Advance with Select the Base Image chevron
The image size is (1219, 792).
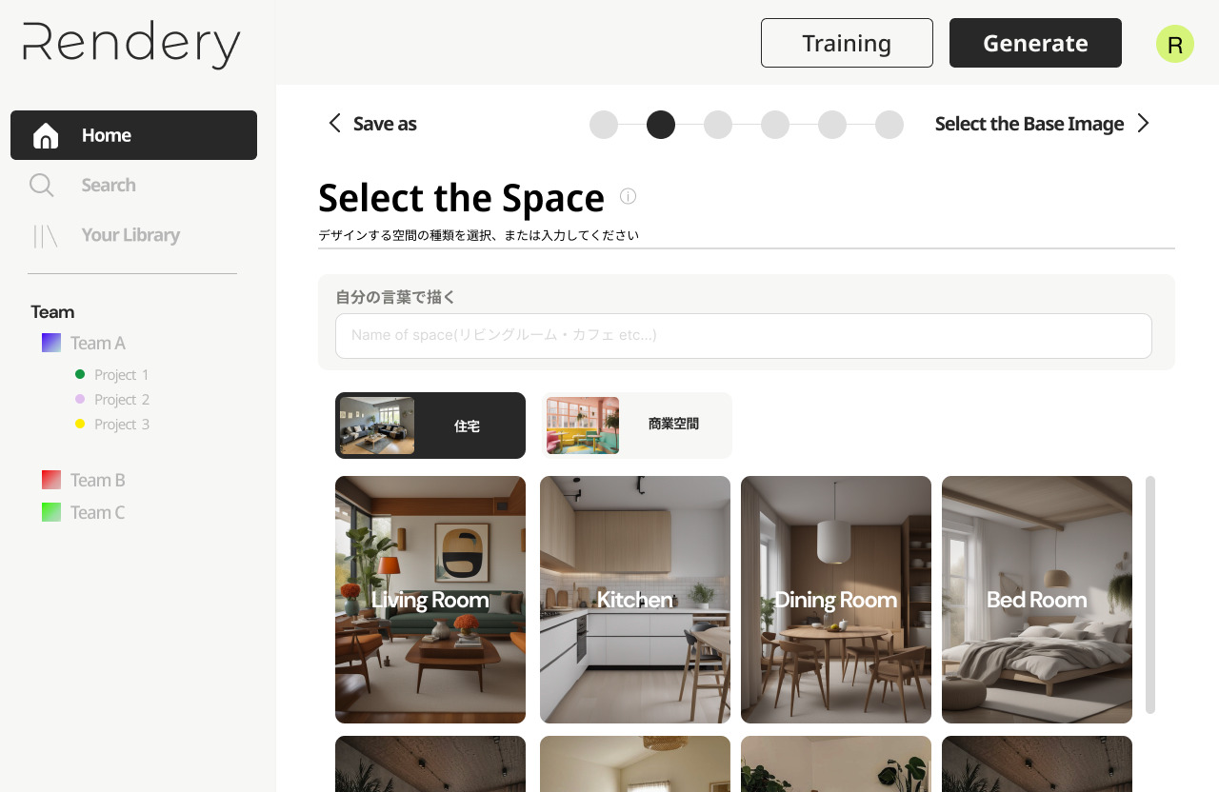[1144, 123]
